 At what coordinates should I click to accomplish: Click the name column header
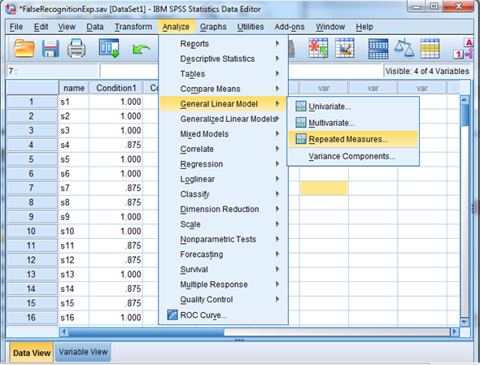(74, 88)
